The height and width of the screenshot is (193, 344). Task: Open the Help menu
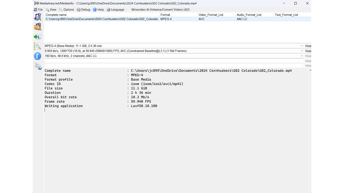click(x=98, y=10)
